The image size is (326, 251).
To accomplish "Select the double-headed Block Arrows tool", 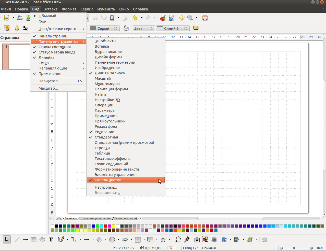I will point(125,240).
